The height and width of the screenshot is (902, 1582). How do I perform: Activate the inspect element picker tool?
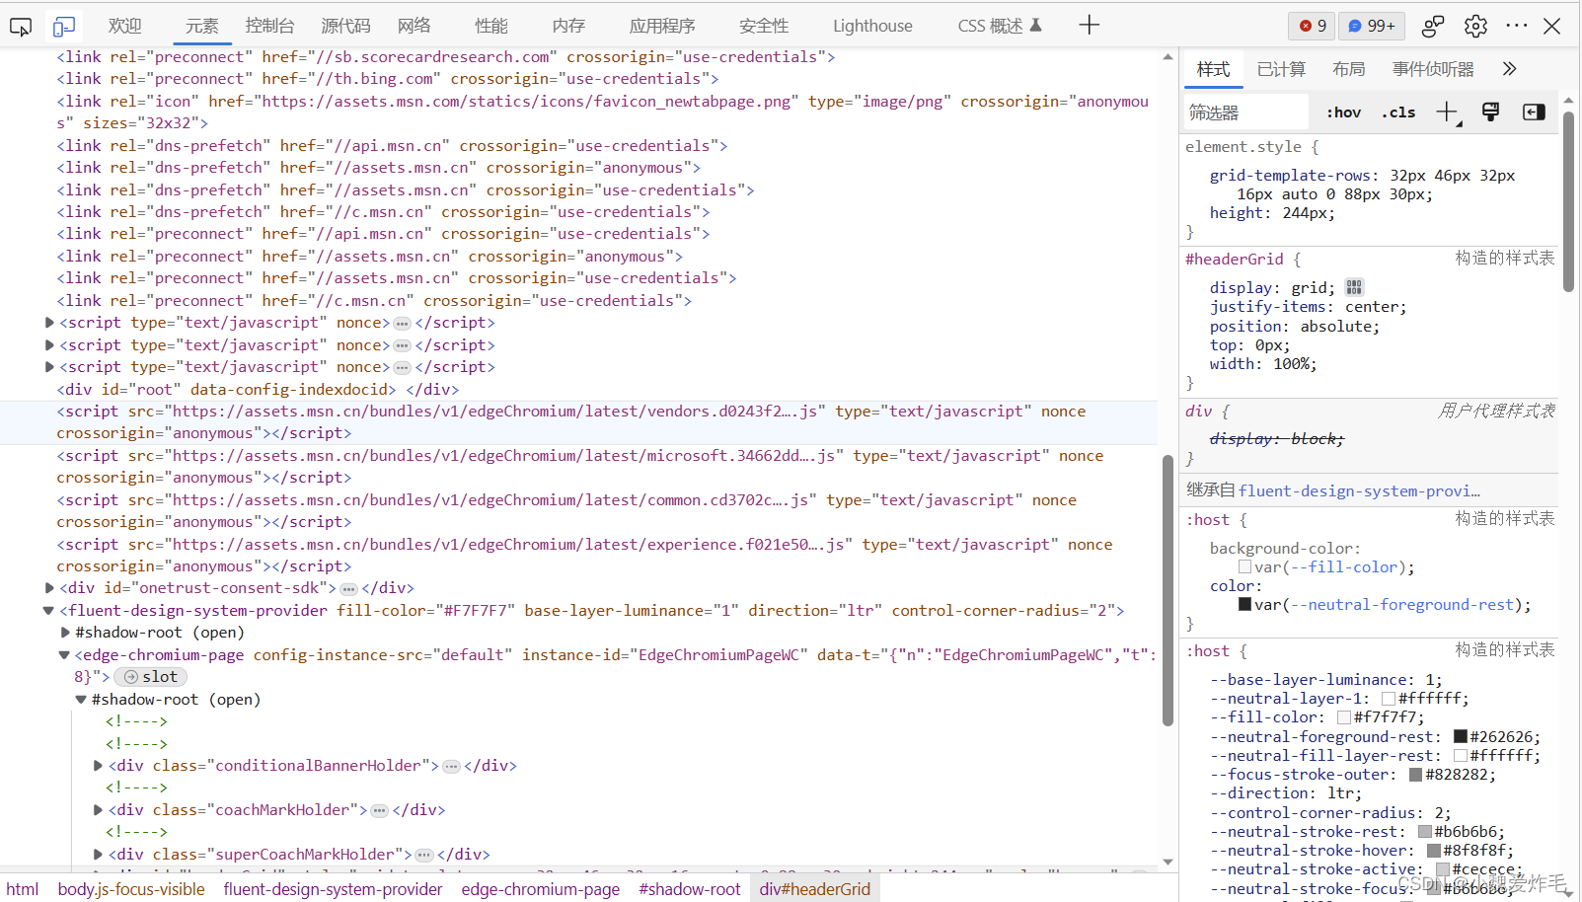pos(21,27)
